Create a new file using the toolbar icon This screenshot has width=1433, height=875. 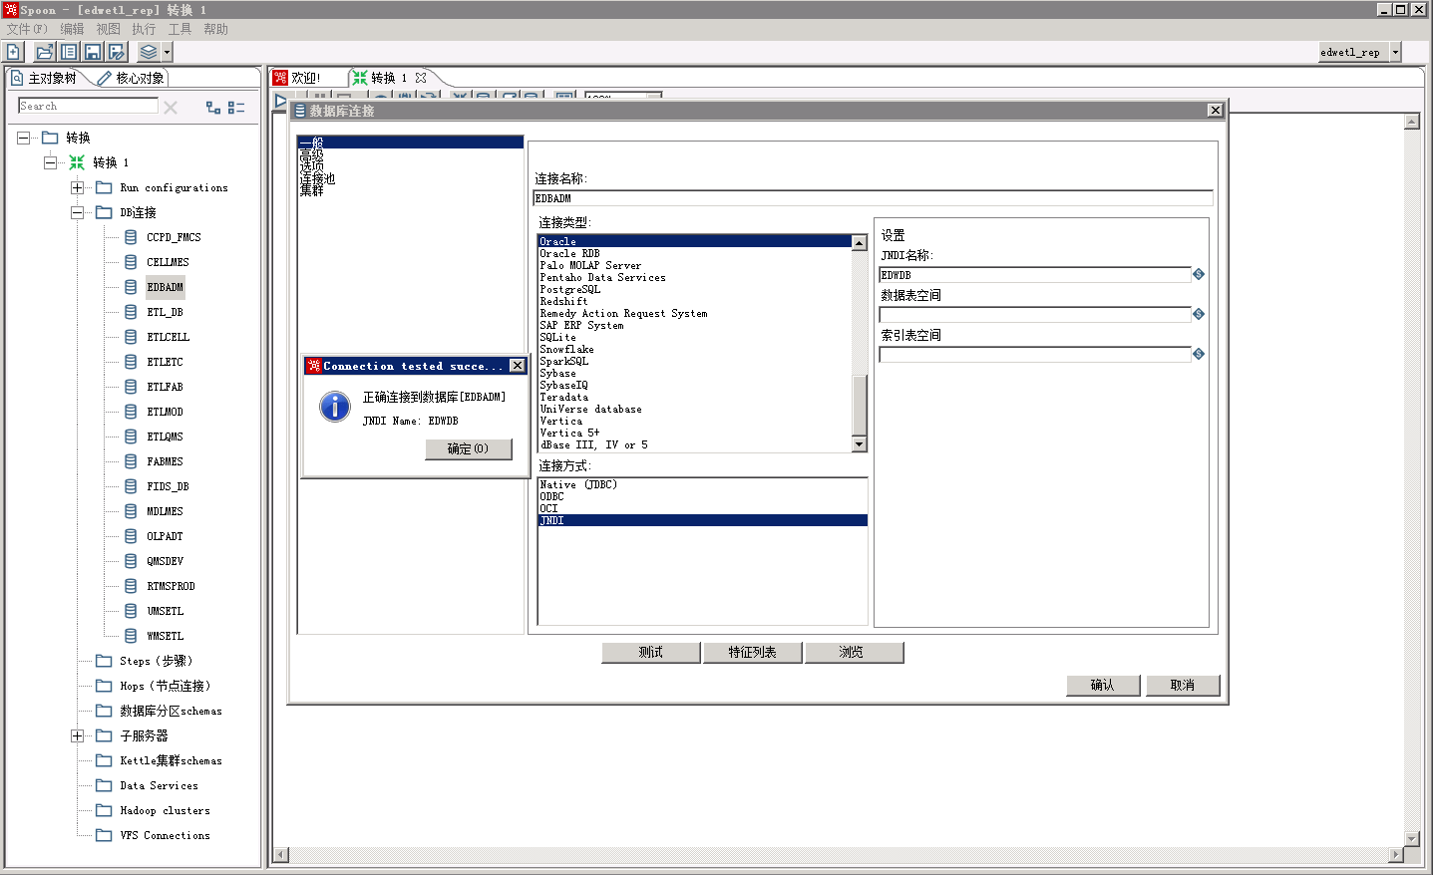[x=15, y=51]
